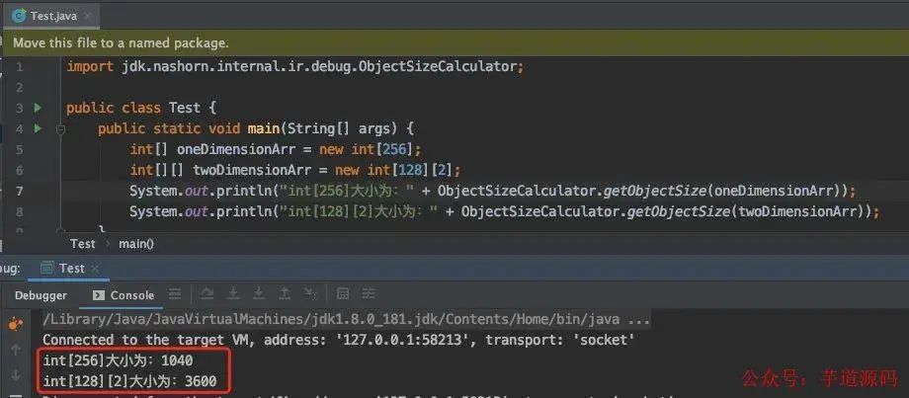Click 'Test' class name on line 3
Viewport: 909px width, 398px height.
pyautogui.click(x=184, y=108)
